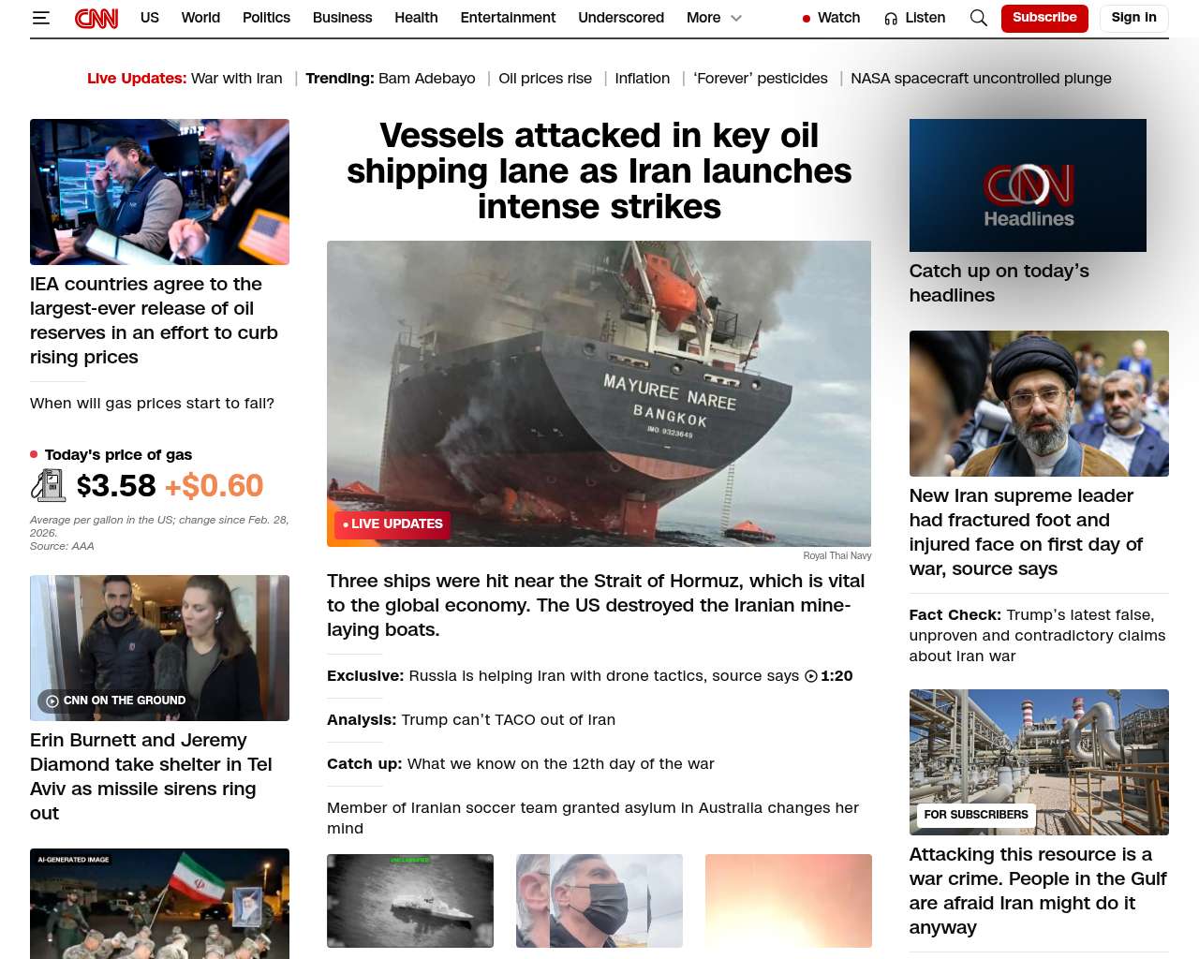The width and height of the screenshot is (1199, 959).
Task: Select the Underscored menu item
Action: pyautogui.click(x=621, y=18)
